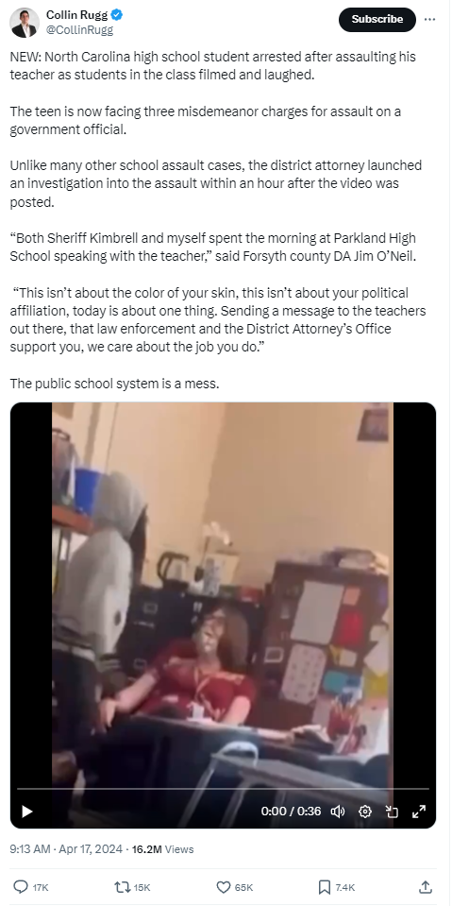The height and width of the screenshot is (906, 452).
Task: Like the post with heart icon
Action: 223,887
